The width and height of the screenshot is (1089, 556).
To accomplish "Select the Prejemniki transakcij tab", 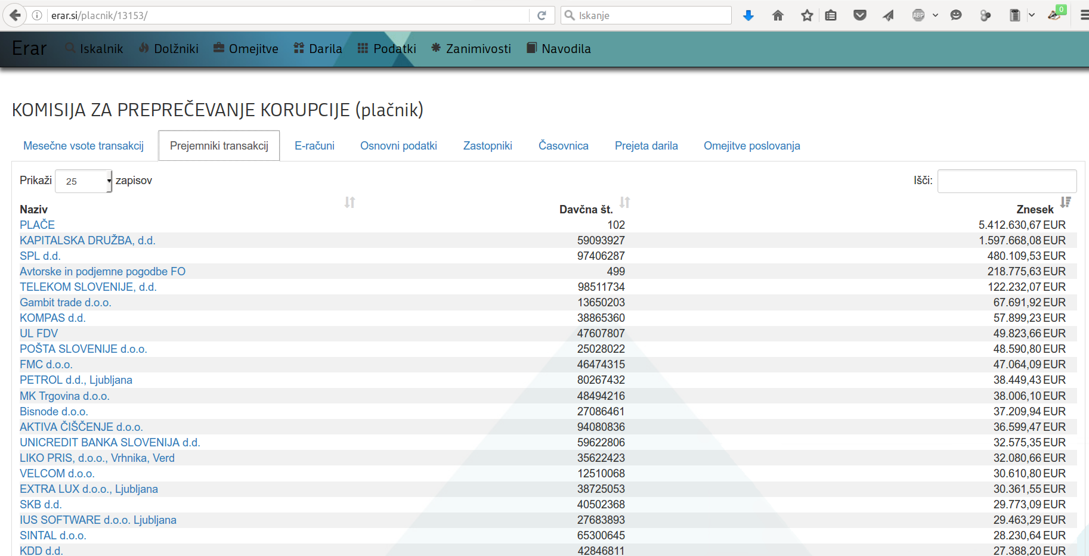I will tap(219, 146).
